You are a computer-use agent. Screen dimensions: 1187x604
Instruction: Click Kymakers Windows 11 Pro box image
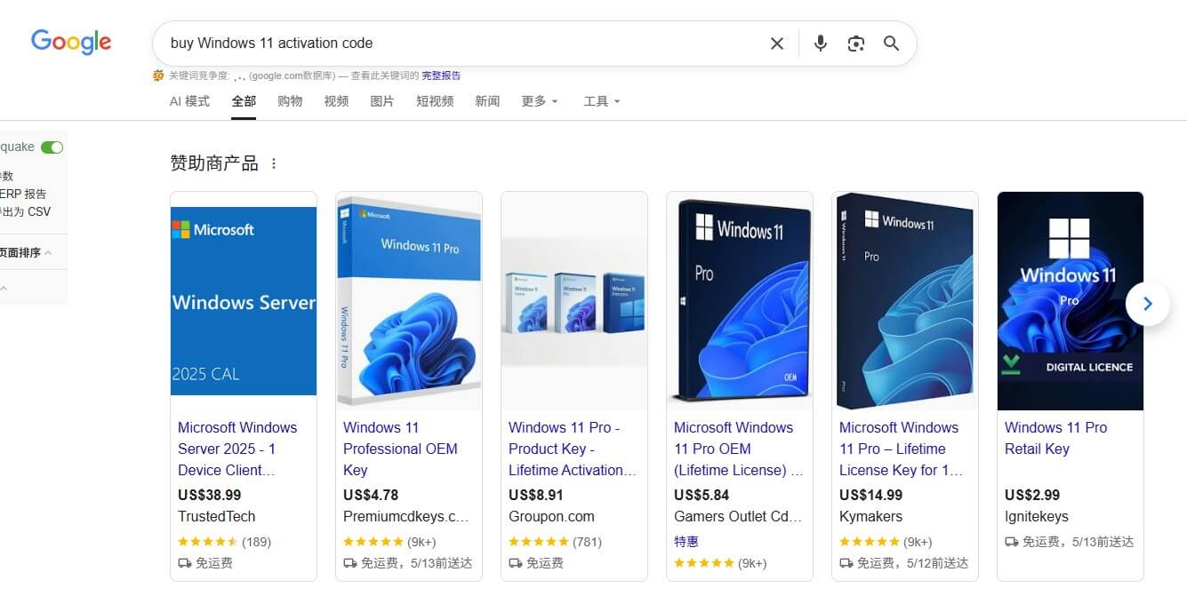(905, 301)
